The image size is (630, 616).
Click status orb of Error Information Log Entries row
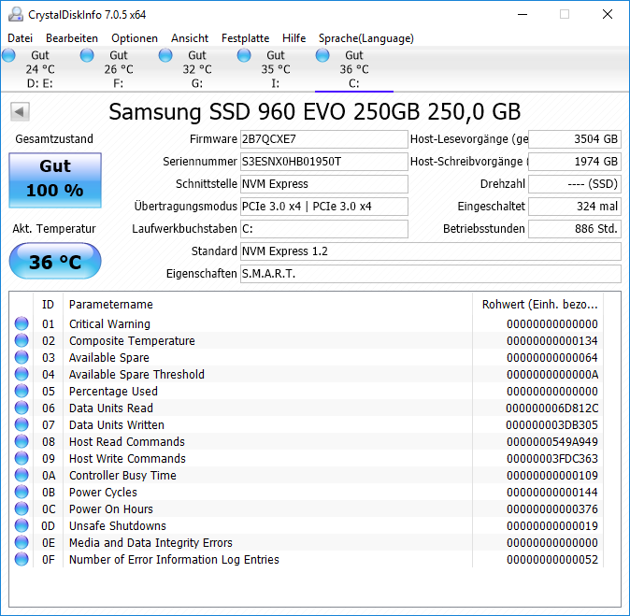(21, 559)
